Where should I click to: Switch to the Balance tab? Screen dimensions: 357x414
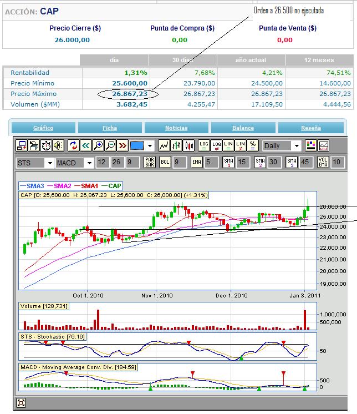tap(243, 128)
